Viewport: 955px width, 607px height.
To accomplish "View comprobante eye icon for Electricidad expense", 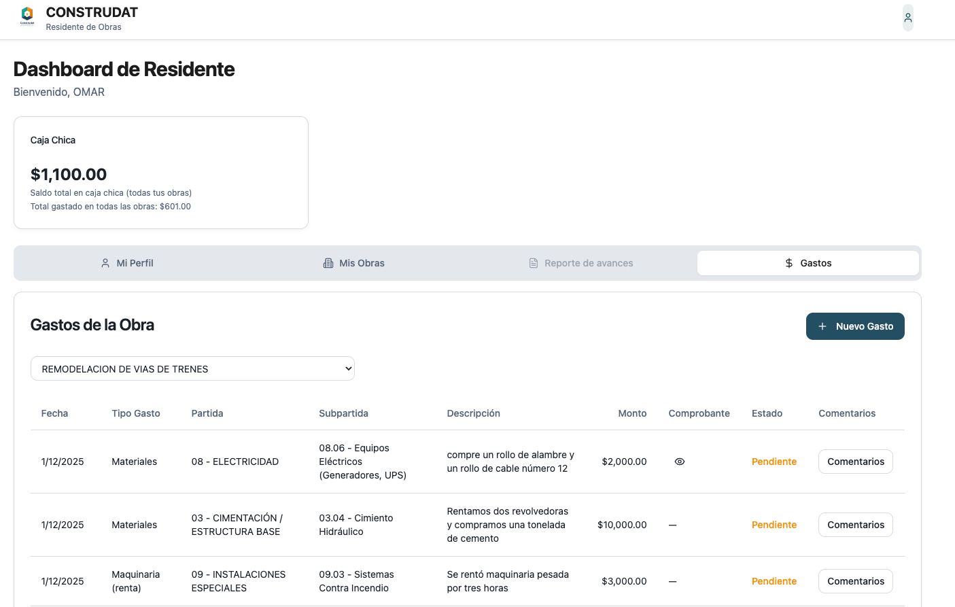I will pos(679,462).
